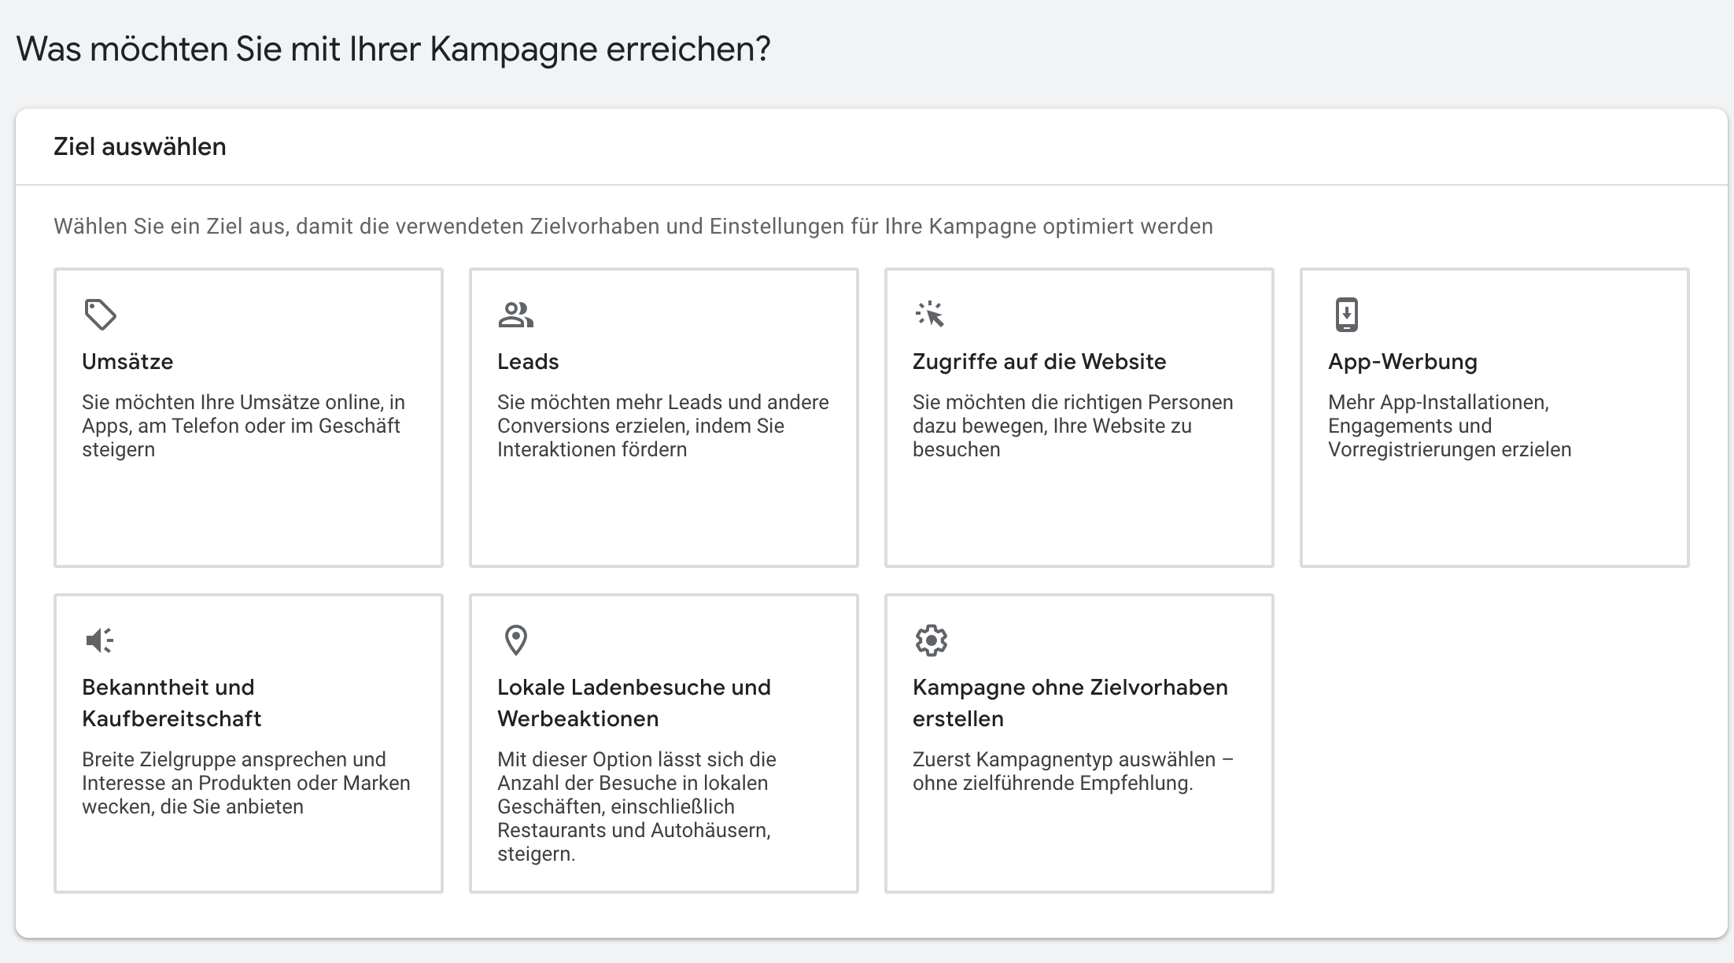This screenshot has height=963, width=1734.
Task: Click the 'Ziel auswählen' section header
Action: click(140, 147)
